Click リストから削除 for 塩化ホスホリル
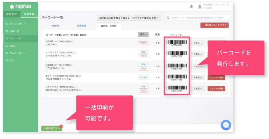 point(216,89)
